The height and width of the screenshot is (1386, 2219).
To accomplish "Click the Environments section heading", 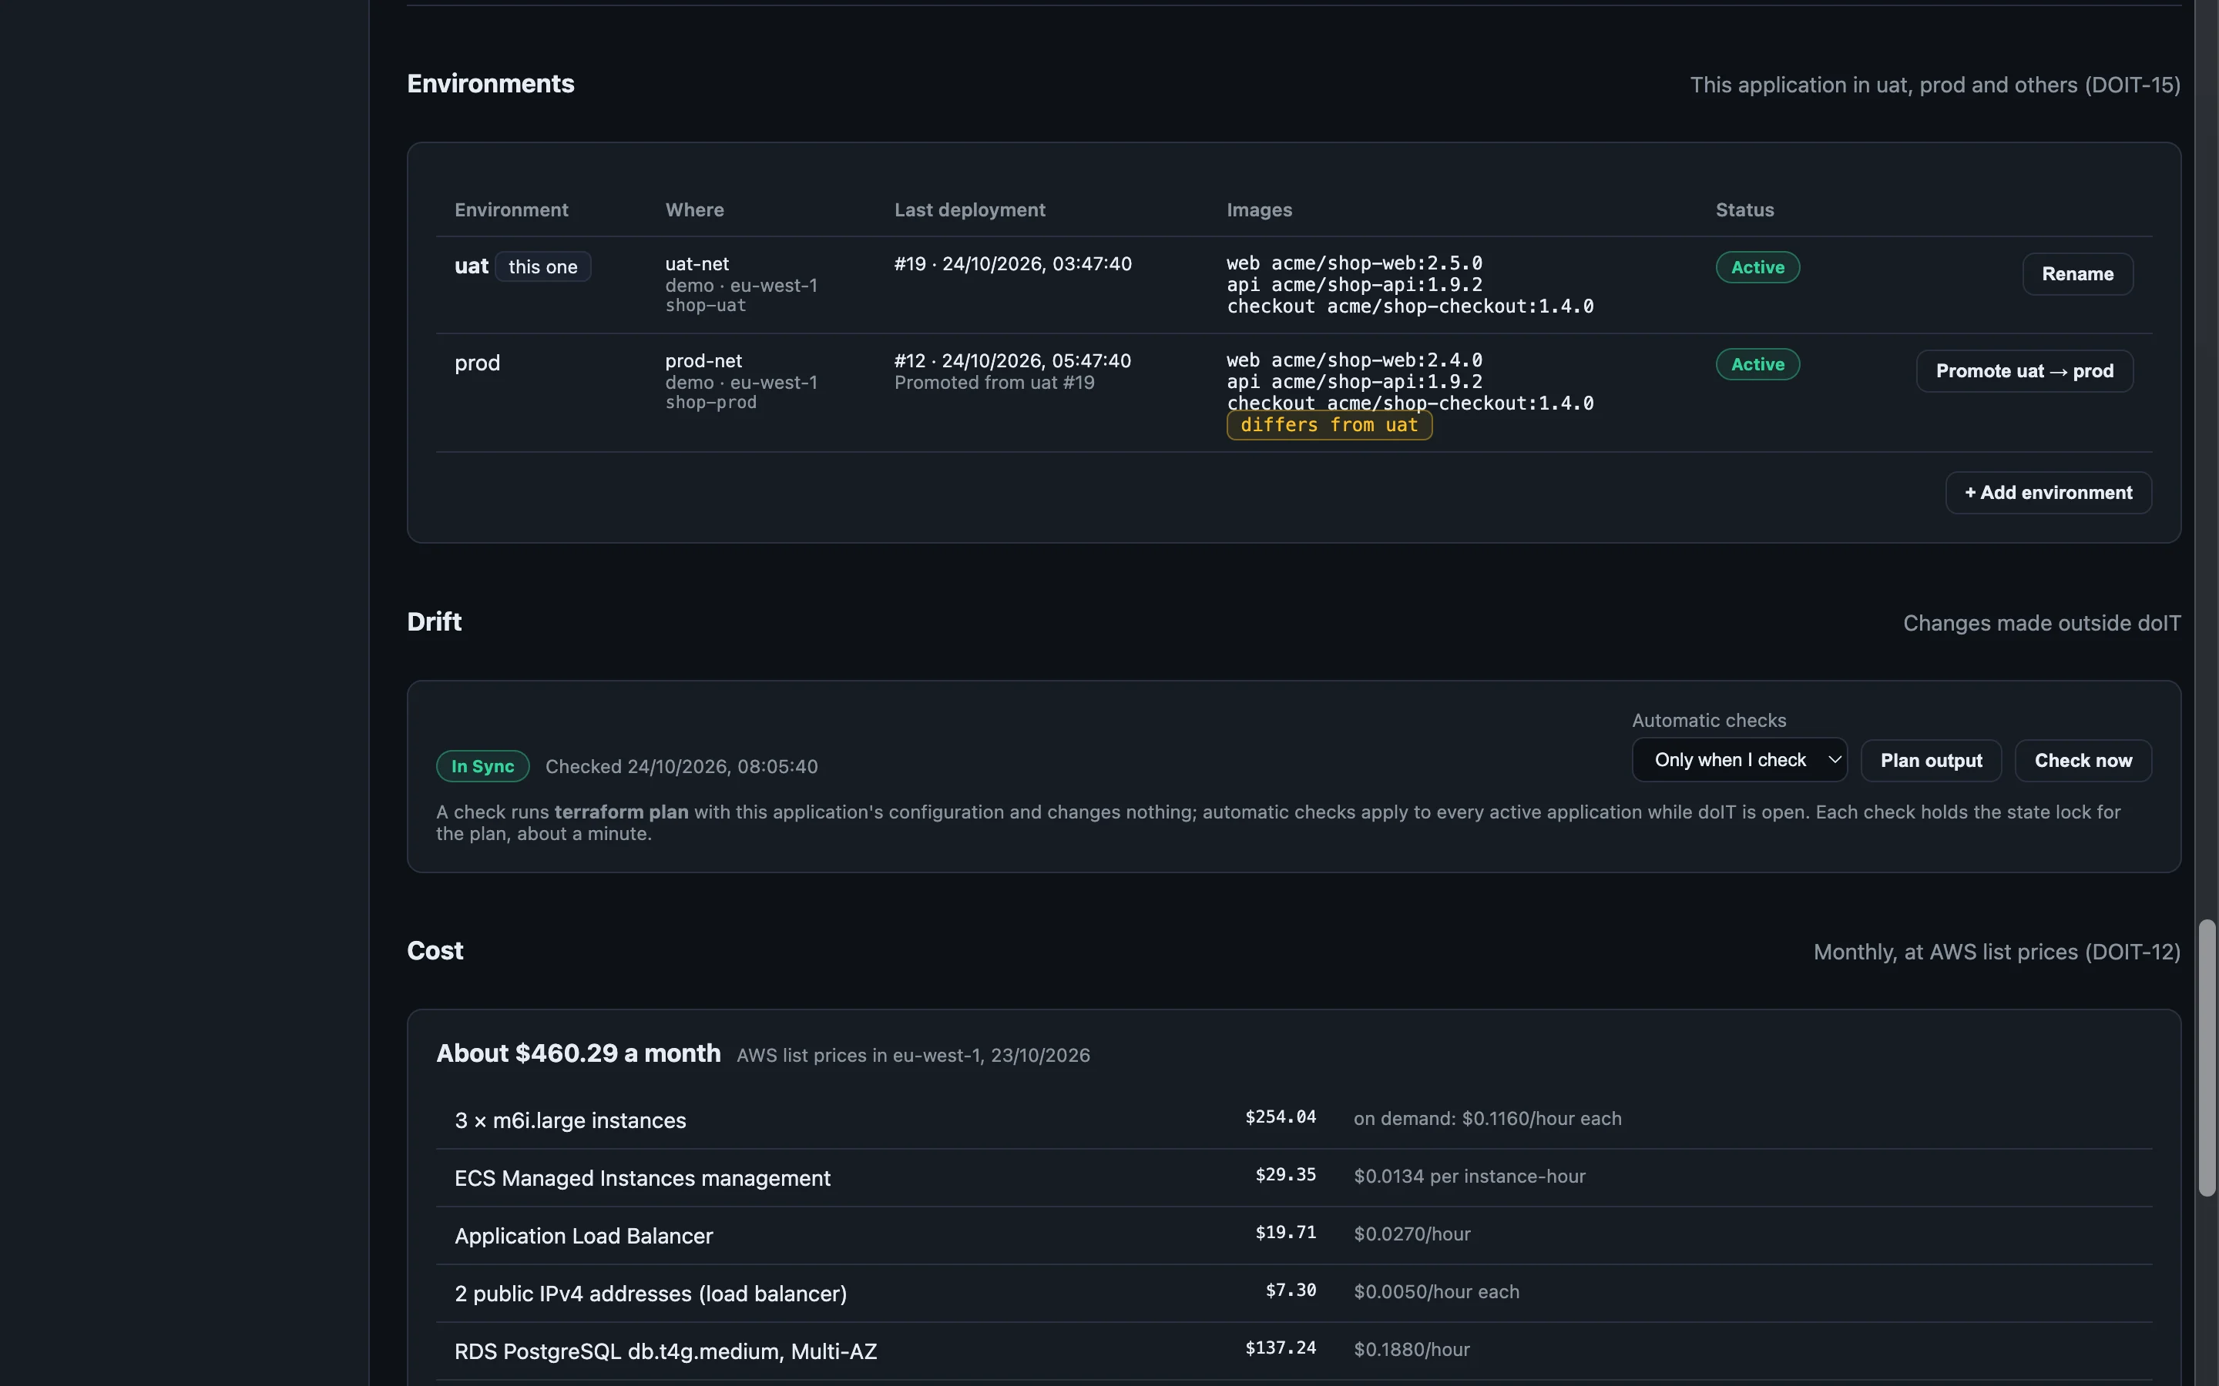I will (x=491, y=85).
